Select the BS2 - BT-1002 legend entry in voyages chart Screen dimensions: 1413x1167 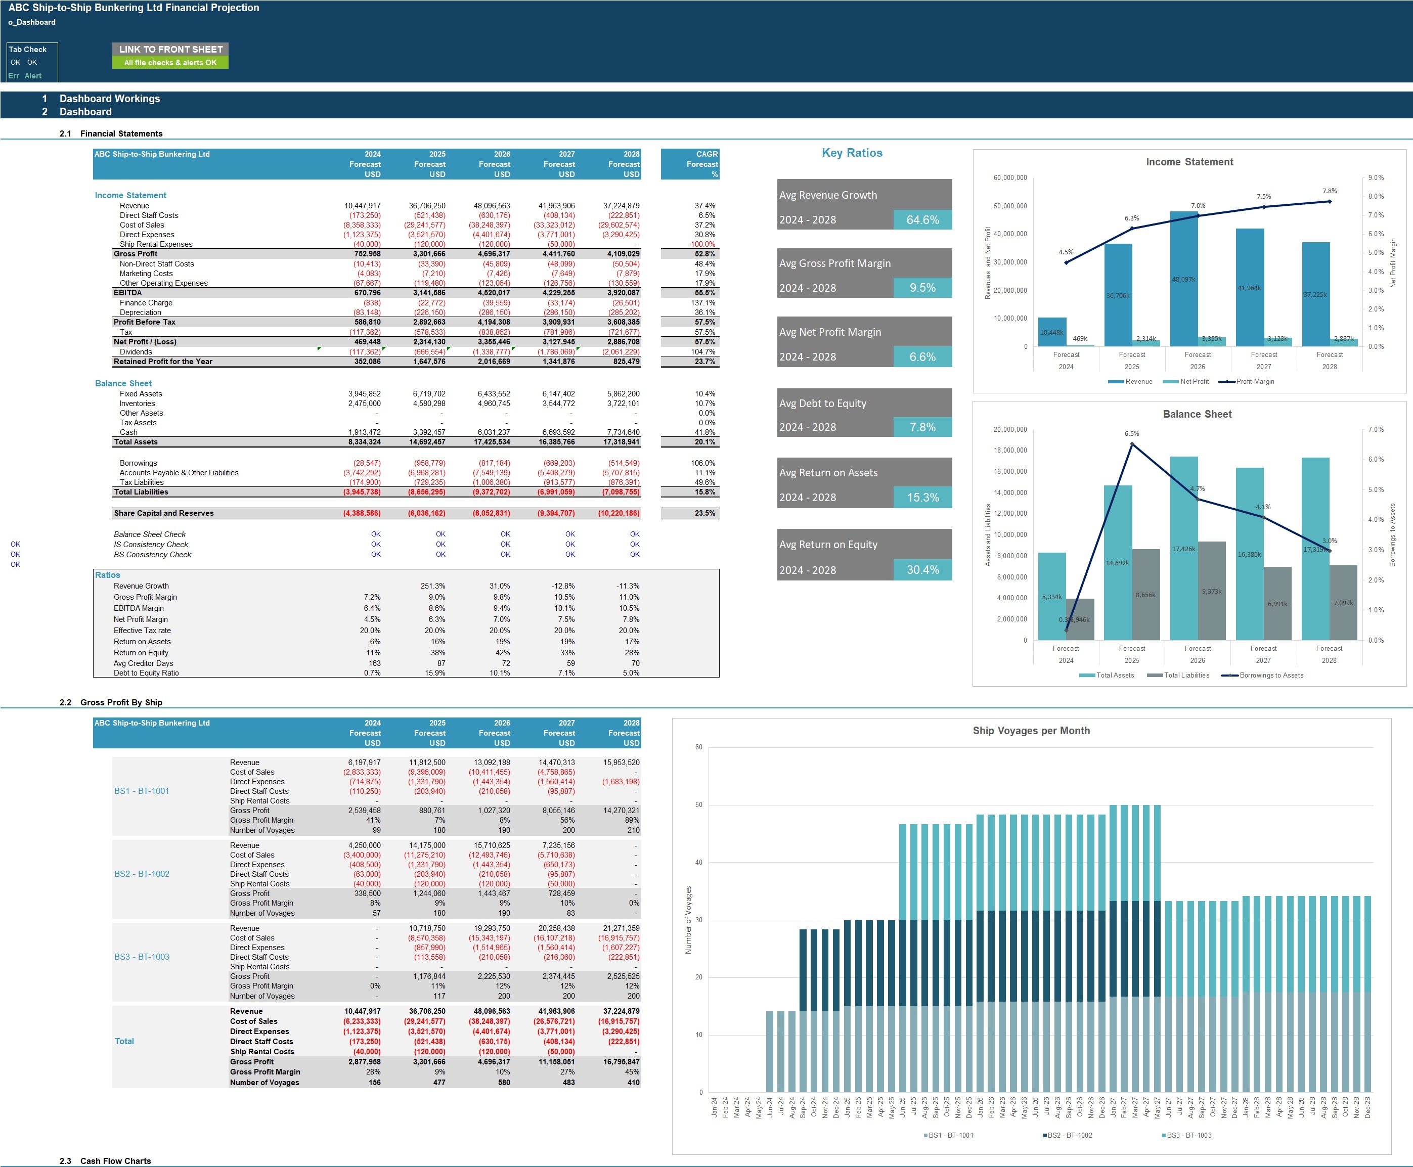[x=1068, y=1136]
